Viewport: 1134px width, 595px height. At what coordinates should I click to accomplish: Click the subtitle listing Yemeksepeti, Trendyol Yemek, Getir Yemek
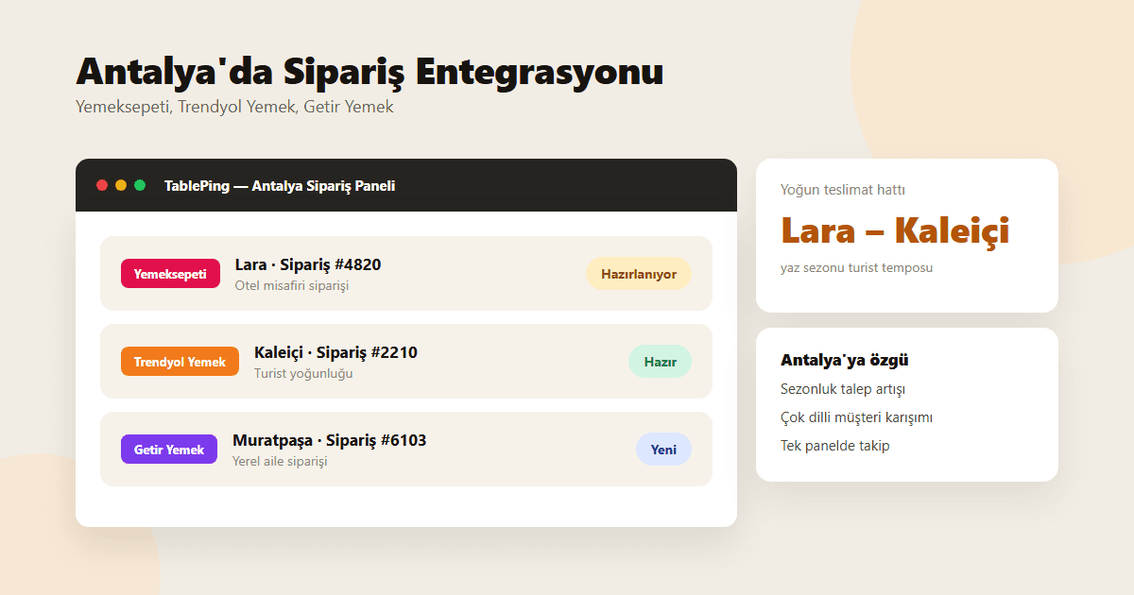234,107
